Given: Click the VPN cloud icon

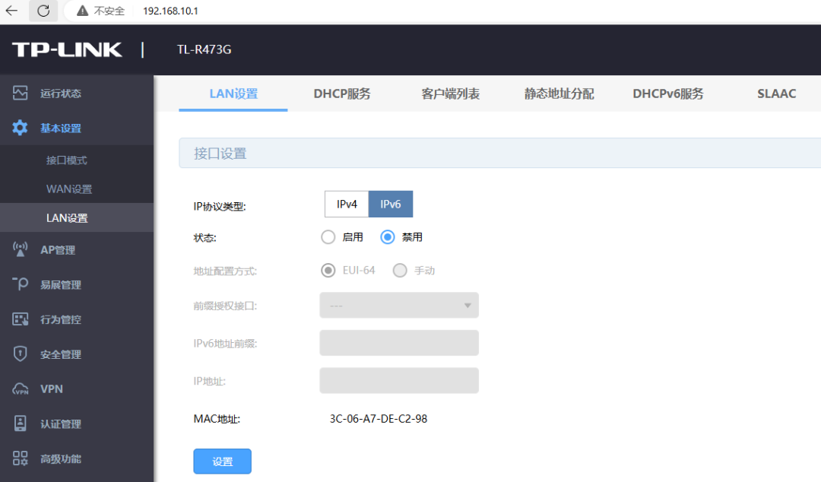Looking at the screenshot, I should [x=21, y=389].
